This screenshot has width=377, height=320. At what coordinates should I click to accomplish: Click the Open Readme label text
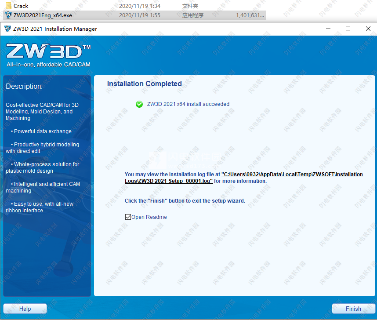[149, 217]
